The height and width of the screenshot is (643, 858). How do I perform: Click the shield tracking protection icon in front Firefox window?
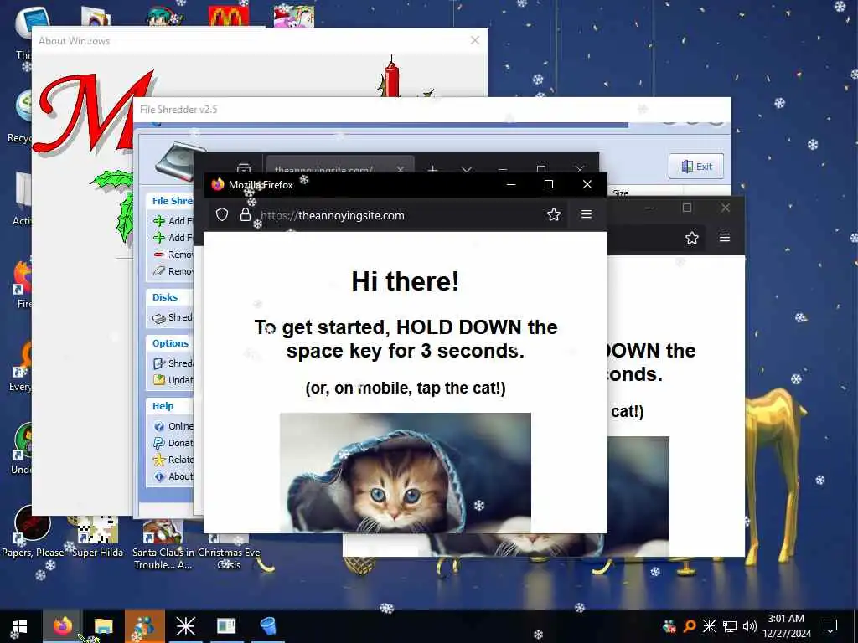(221, 214)
